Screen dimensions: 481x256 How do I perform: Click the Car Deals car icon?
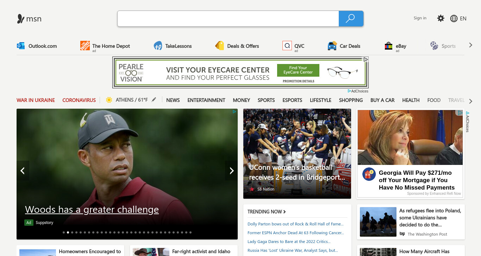[x=332, y=46]
